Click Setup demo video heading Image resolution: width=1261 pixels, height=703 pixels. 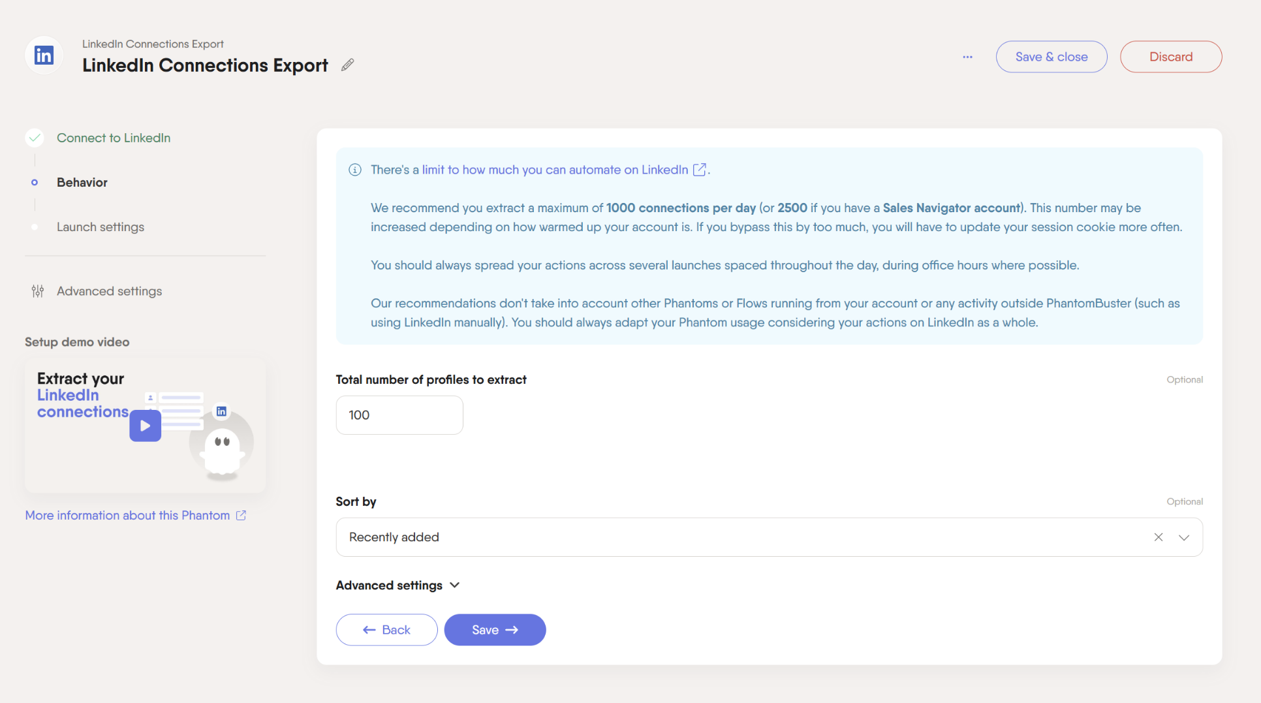click(x=77, y=342)
